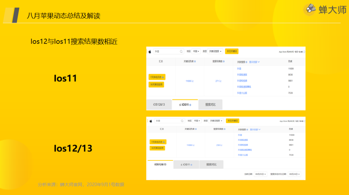The width and height of the screenshot is (349, 195).
Task: Click 关注关键词 button in the Ios11 screenshot
Action: (232, 51)
